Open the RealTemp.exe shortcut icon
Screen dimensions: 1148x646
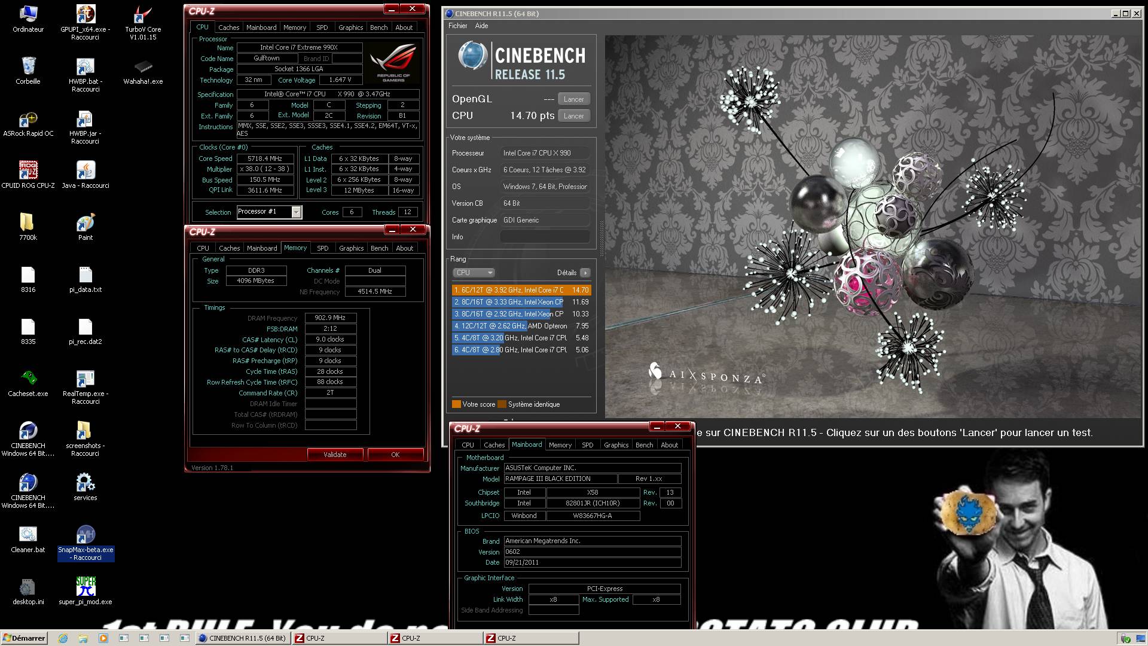[86, 387]
